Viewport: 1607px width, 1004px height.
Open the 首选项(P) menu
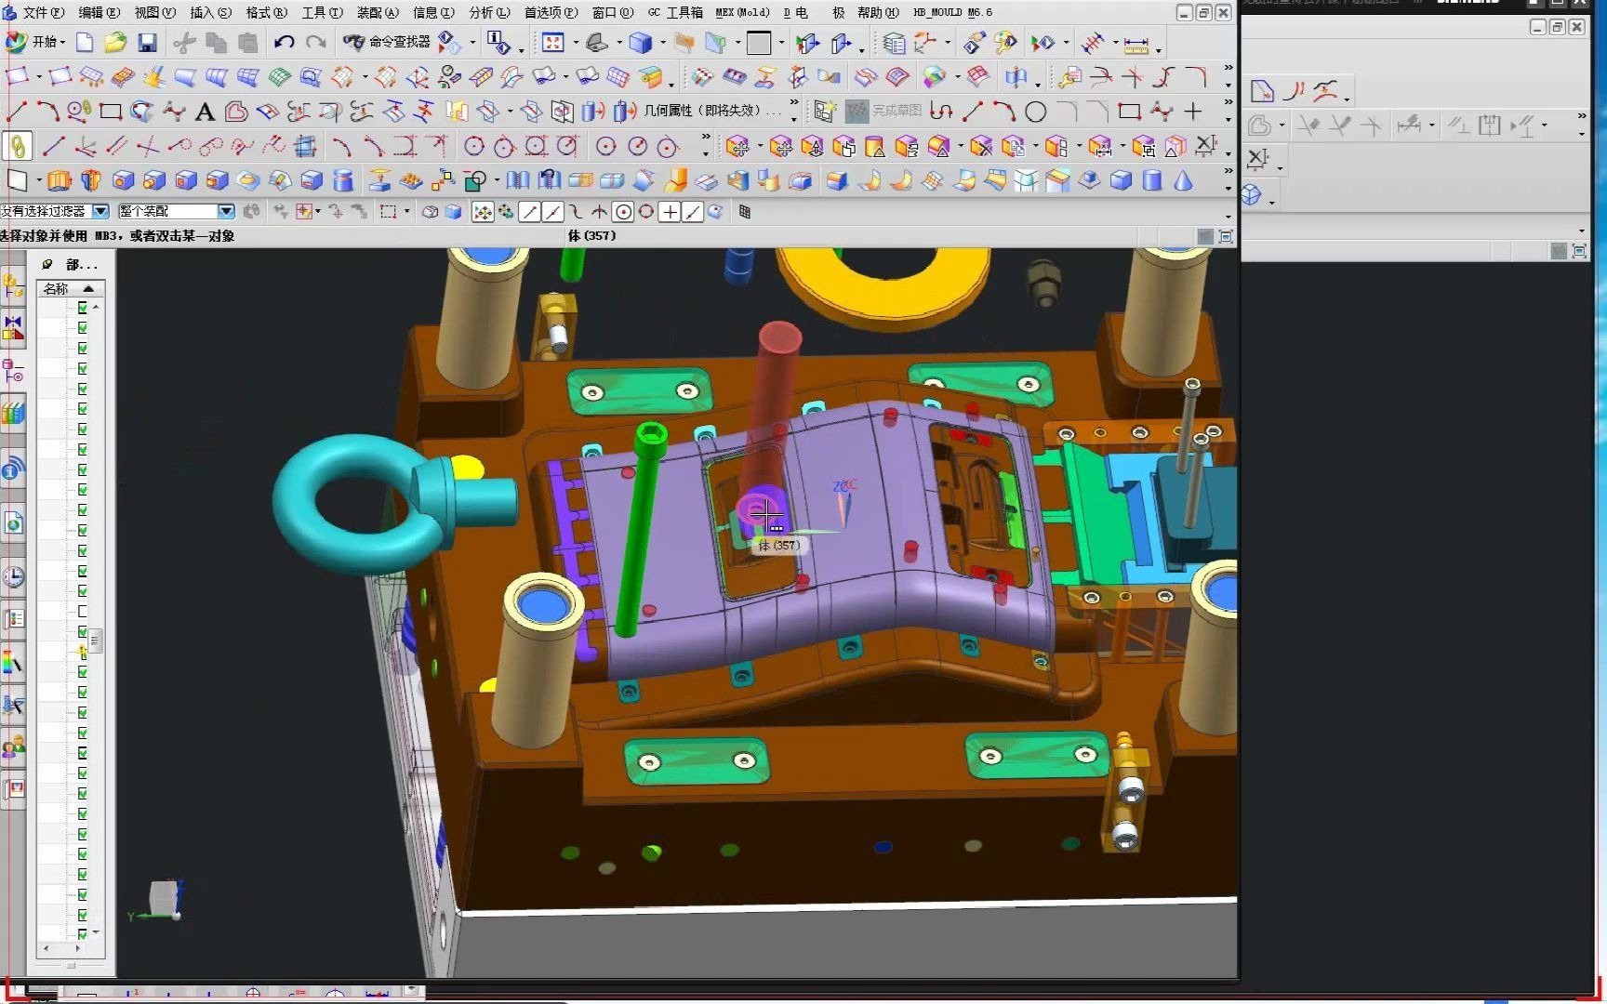pyautogui.click(x=551, y=13)
